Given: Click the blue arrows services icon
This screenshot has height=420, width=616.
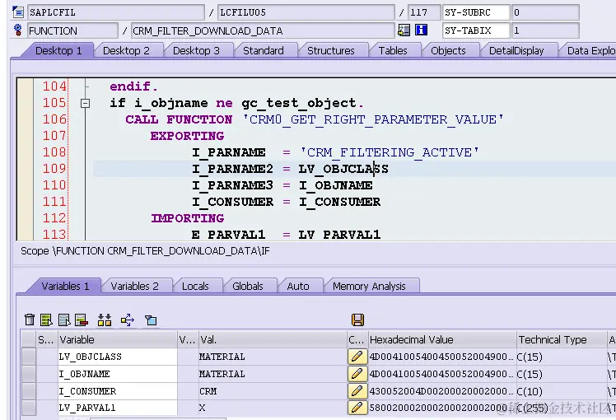Looking at the screenshot, I should [x=128, y=320].
